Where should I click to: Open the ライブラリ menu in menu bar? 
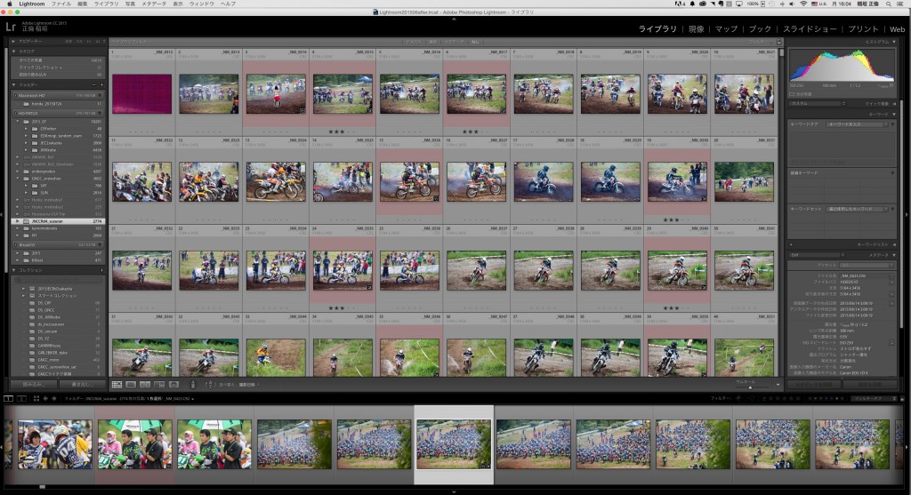tap(107, 4)
